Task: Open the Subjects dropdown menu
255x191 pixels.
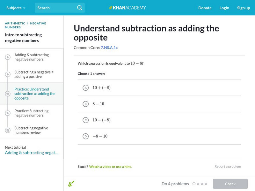Action: 16,8
